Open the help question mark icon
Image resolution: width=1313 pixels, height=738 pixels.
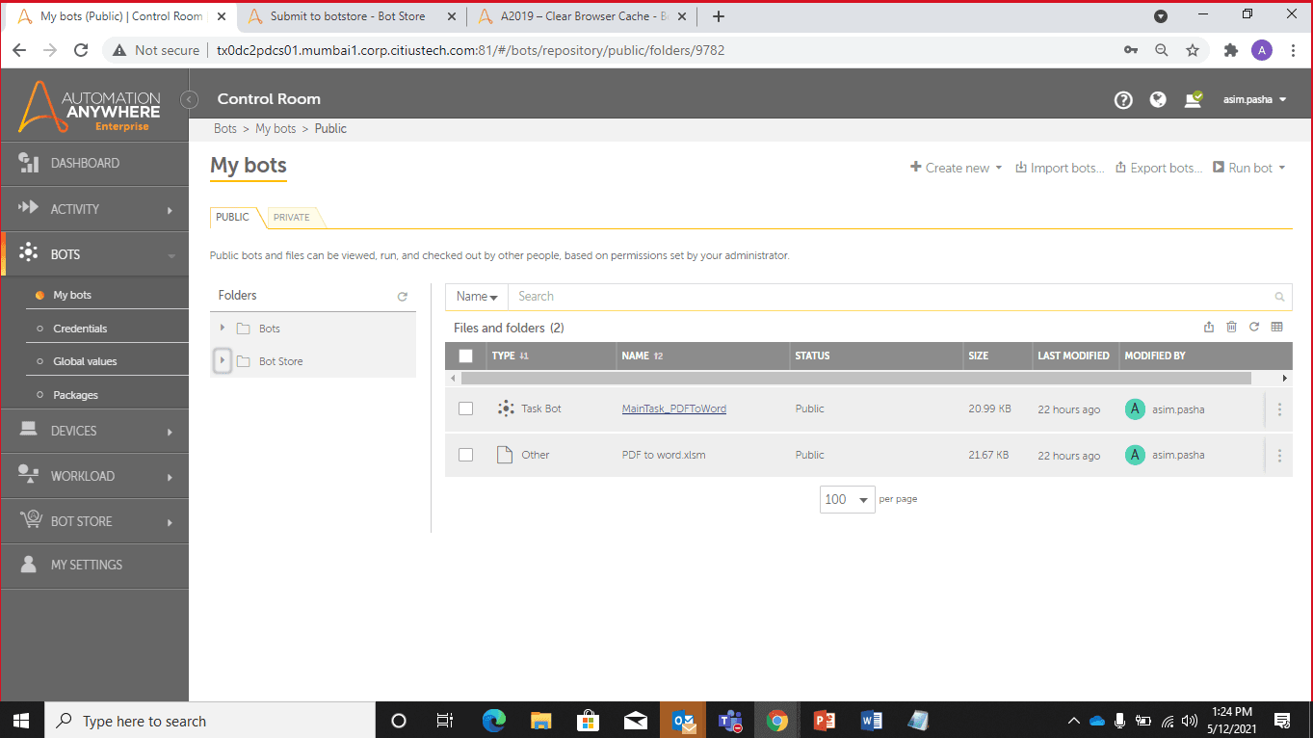1123,99
